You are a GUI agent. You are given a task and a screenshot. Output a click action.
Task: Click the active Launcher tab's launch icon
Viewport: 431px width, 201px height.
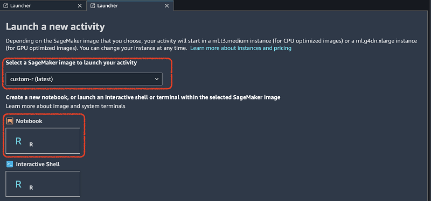[93, 5]
